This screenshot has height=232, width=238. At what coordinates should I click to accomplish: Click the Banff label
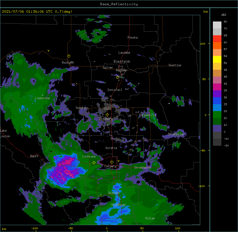(34, 156)
